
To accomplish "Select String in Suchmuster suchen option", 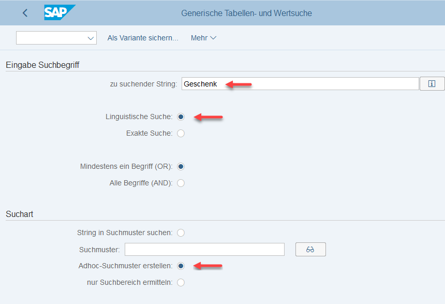I will click(181, 233).
